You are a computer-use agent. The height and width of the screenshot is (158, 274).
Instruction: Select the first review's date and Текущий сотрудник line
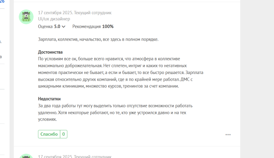(75, 13)
